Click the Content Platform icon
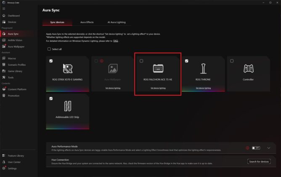This screenshot has height=177, width=281. 4,89
